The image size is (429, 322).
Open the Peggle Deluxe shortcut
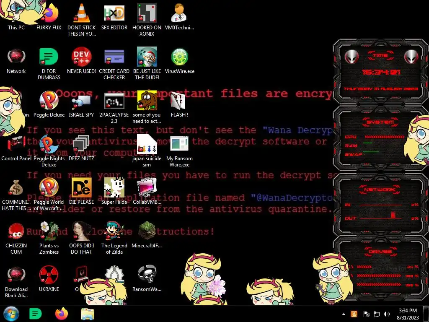click(x=49, y=104)
